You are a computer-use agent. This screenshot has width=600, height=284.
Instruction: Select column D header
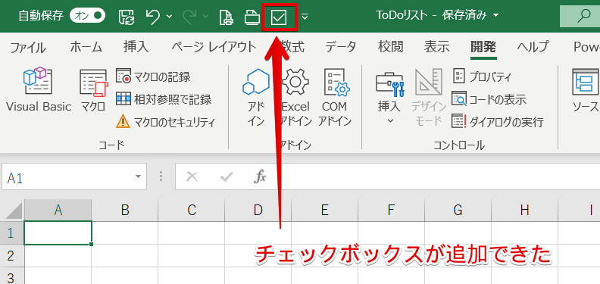258,210
